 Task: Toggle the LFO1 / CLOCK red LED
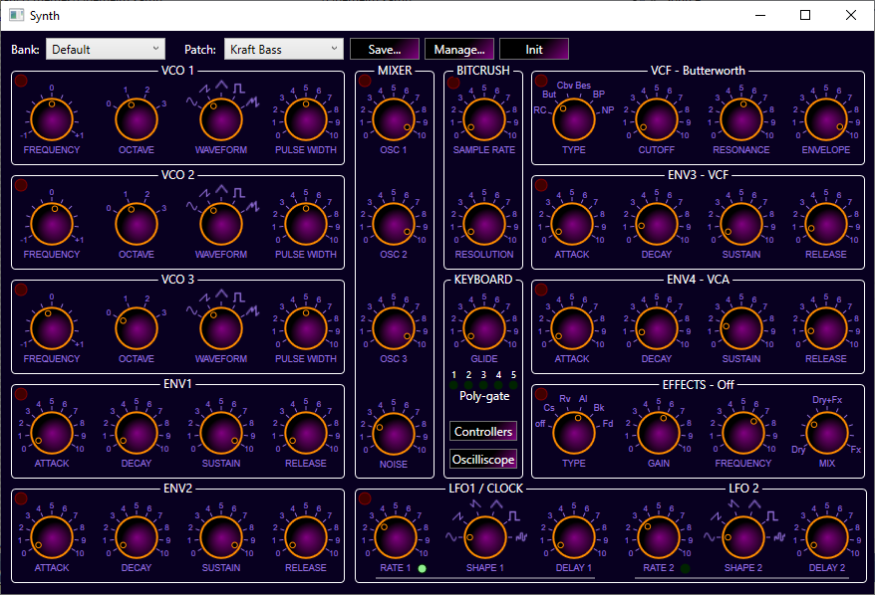click(x=365, y=498)
